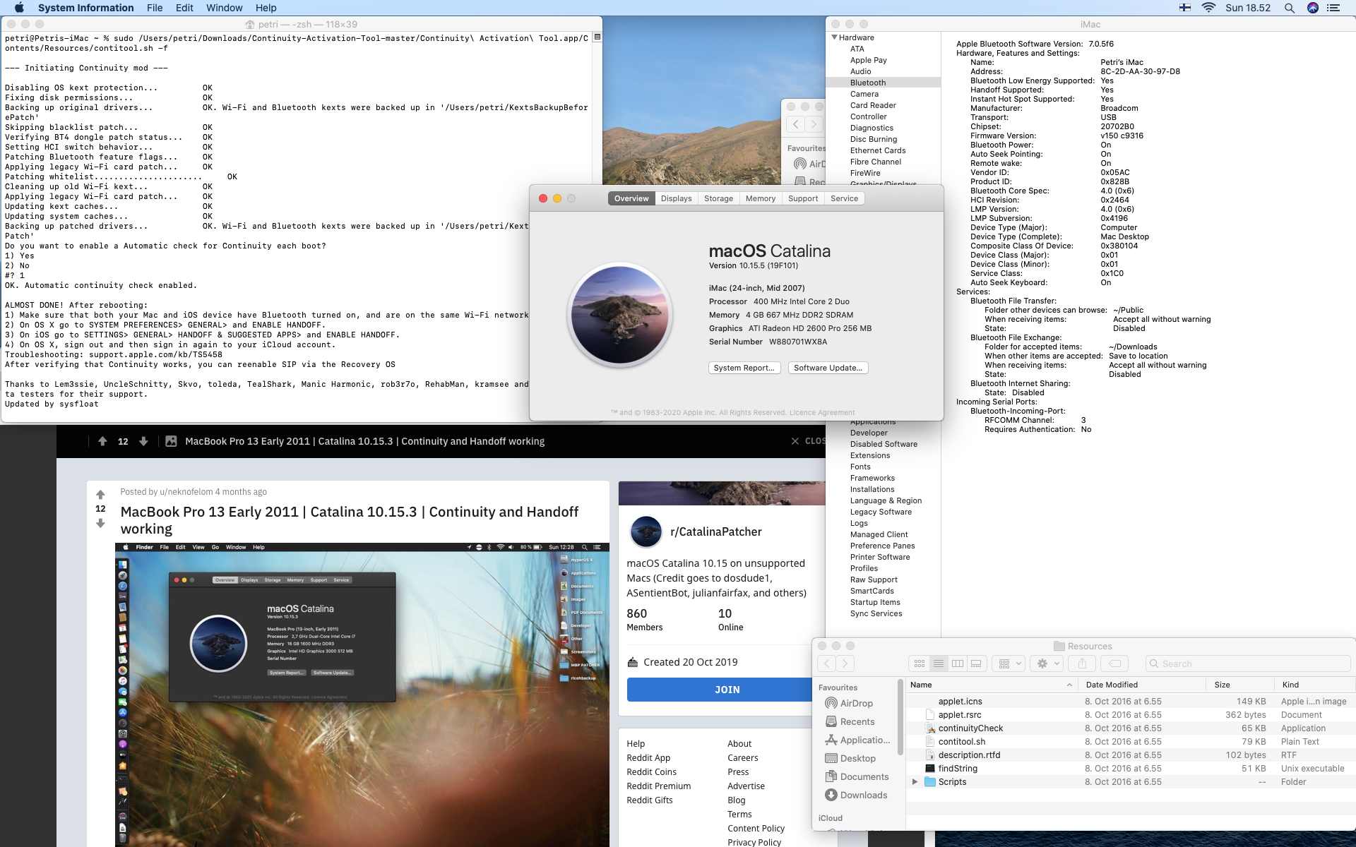Open the Window menu in menu bar
The height and width of the screenshot is (847, 1356).
click(224, 8)
